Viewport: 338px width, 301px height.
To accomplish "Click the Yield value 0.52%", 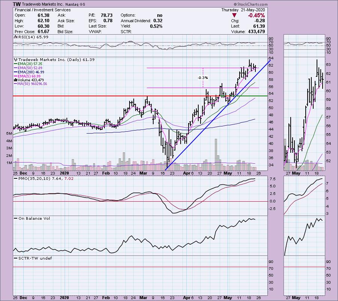I will click(x=156, y=26).
